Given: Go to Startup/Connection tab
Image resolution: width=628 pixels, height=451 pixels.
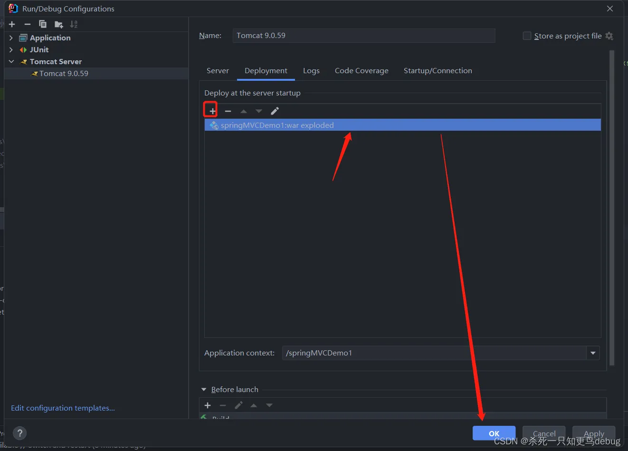Looking at the screenshot, I should click(438, 71).
